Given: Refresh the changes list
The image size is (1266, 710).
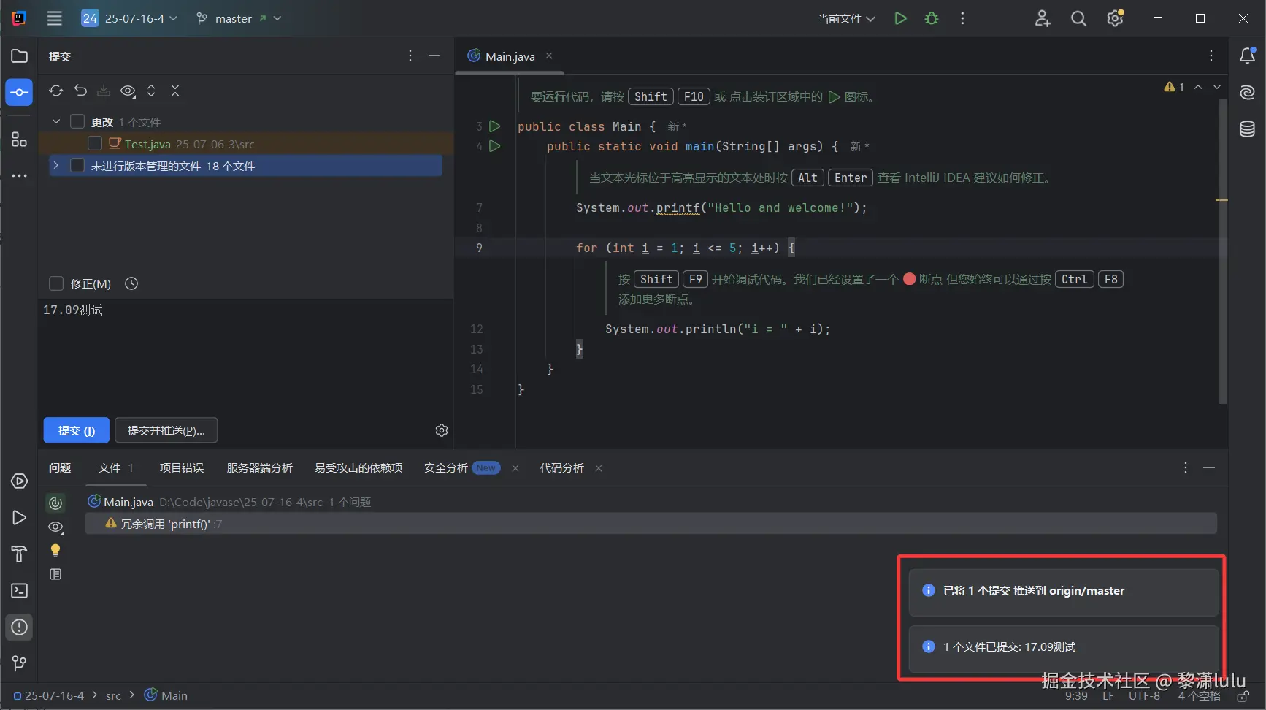Looking at the screenshot, I should (56, 91).
